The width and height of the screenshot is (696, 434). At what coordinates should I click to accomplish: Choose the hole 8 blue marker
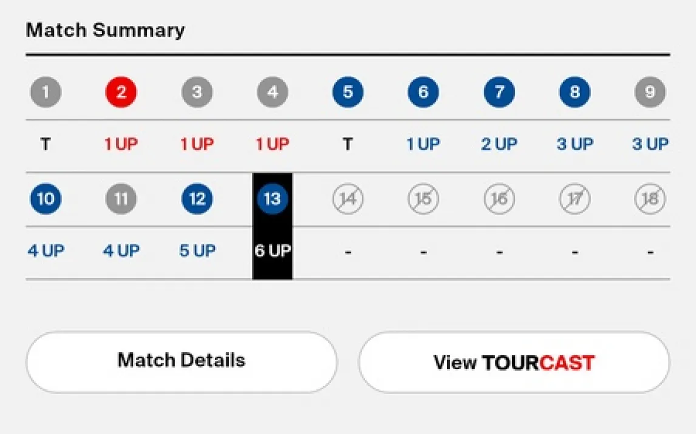[575, 93]
